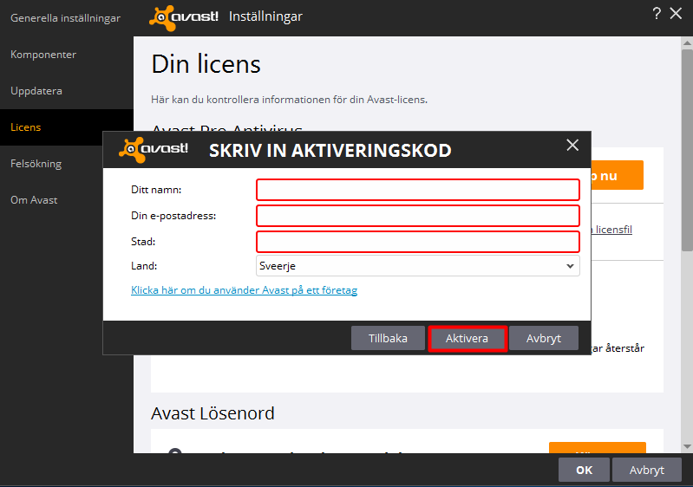Click the Ditt namn input field
693x487 pixels.
[x=418, y=190]
